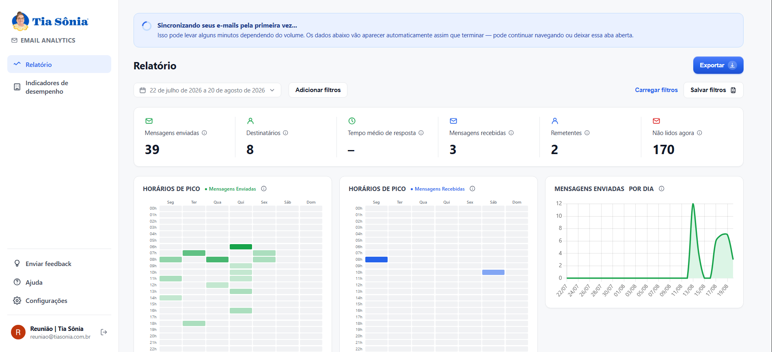The image size is (772, 352).
Task: Click info icon of Mensagens Enviadas por Dia chart
Action: (x=662, y=189)
